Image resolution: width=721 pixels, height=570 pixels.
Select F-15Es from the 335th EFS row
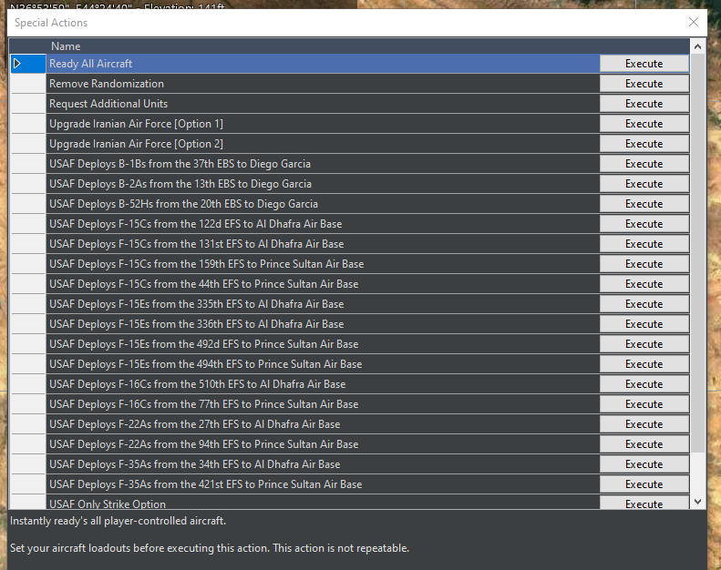323,304
